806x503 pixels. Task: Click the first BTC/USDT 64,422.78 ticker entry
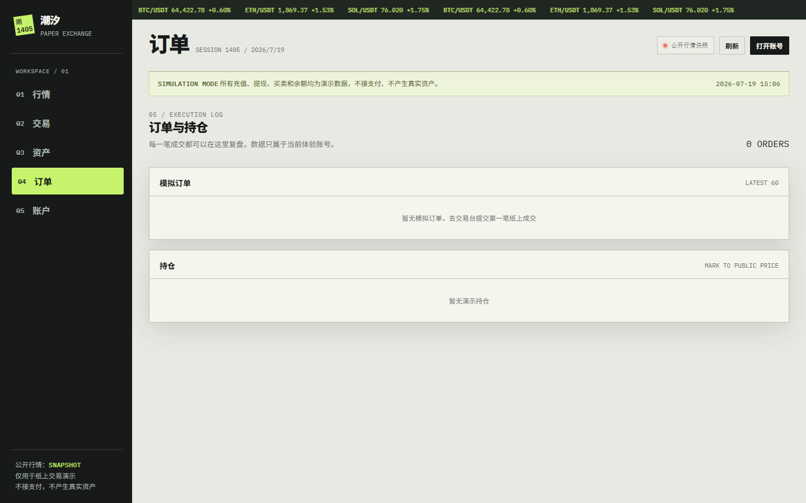click(x=185, y=10)
